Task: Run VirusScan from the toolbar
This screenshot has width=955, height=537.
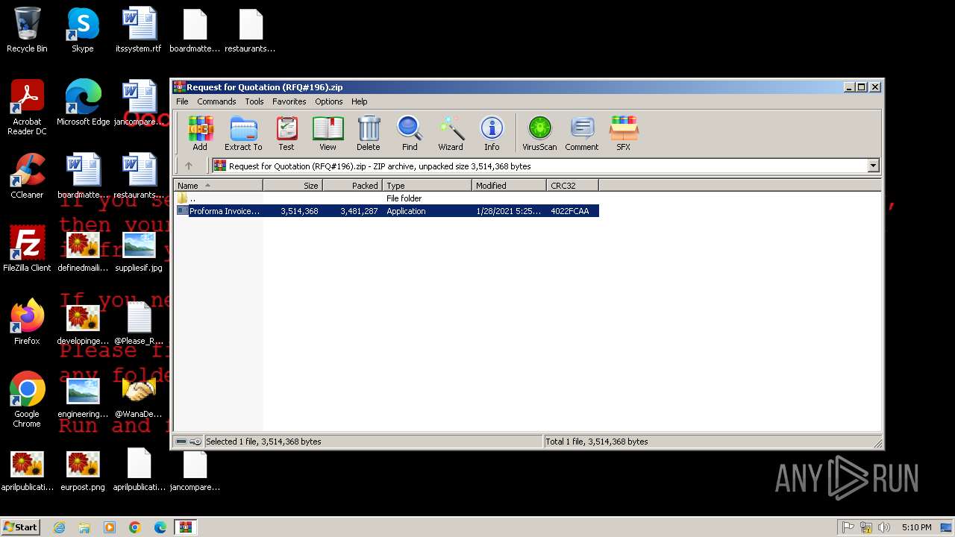Action: point(539,134)
